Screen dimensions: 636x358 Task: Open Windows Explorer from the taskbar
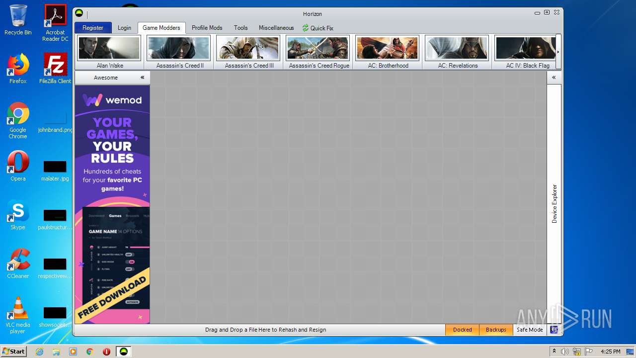[56, 352]
